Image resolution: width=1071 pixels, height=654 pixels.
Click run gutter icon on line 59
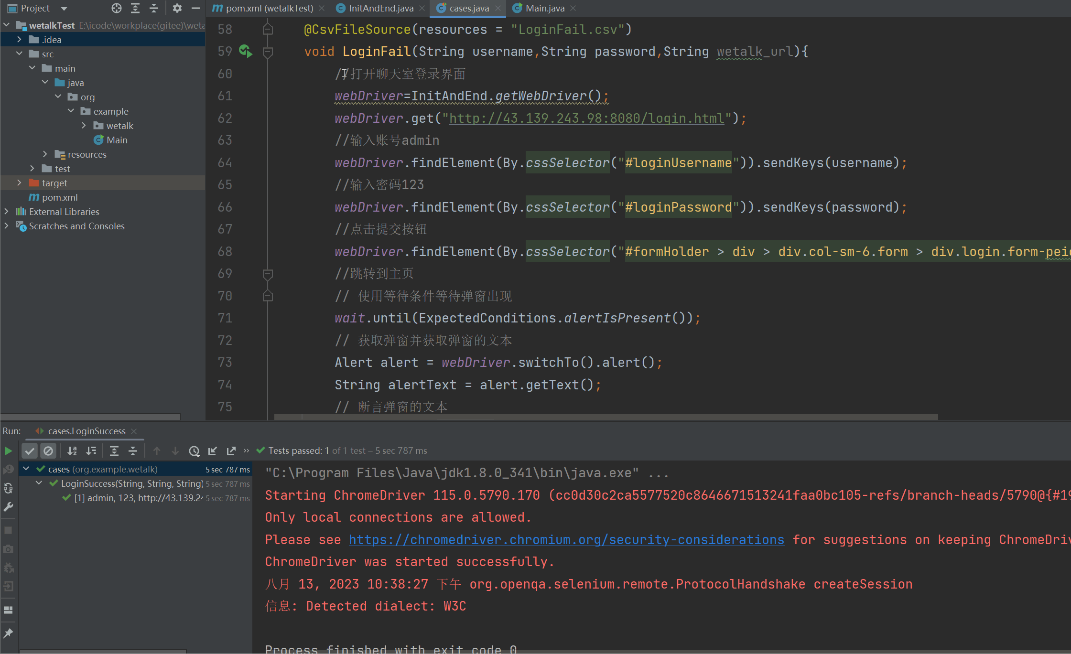[245, 51]
